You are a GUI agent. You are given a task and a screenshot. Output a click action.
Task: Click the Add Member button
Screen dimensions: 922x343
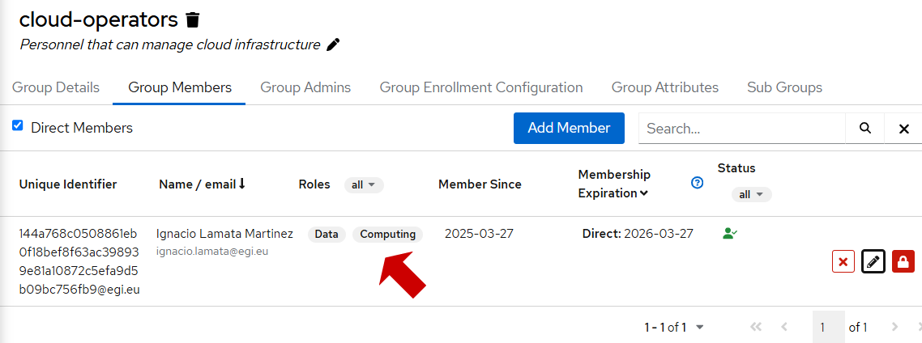[569, 128]
